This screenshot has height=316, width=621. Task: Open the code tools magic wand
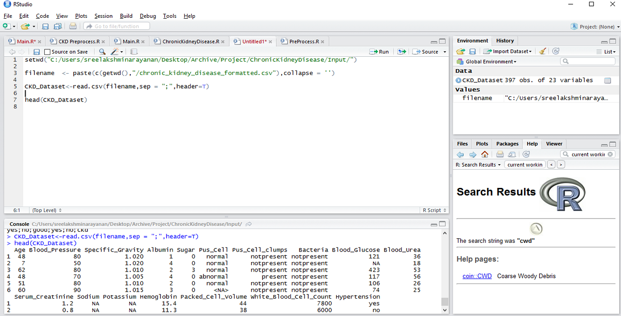point(115,52)
